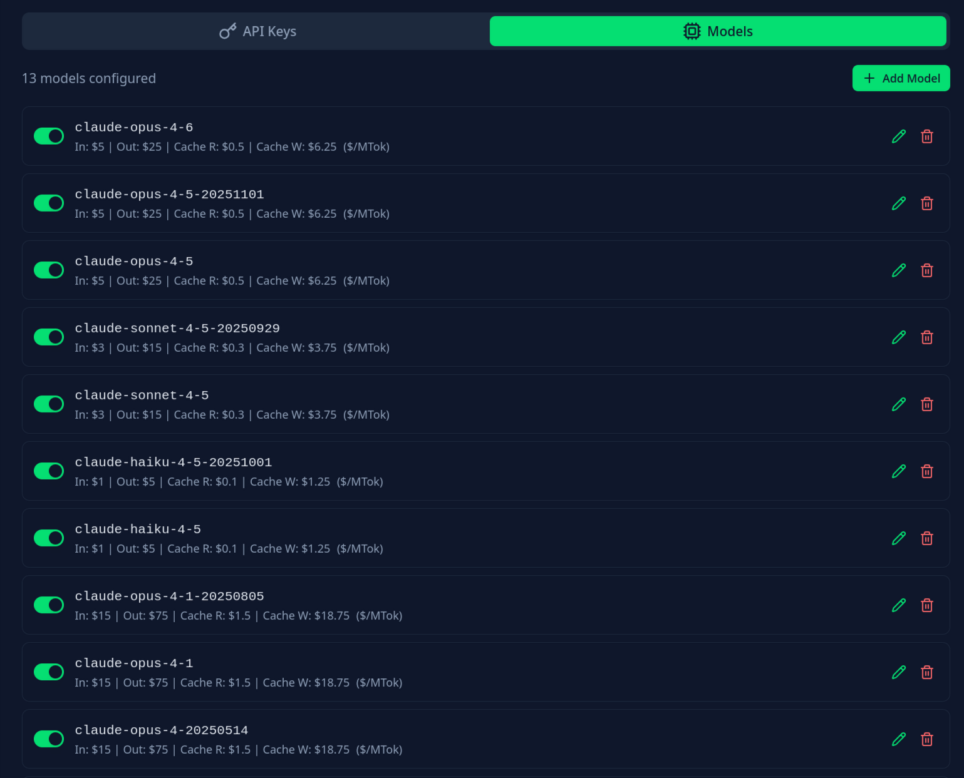Edit the claude-haiku-4-5-20251001 model
This screenshot has width=964, height=778.
[x=899, y=471]
